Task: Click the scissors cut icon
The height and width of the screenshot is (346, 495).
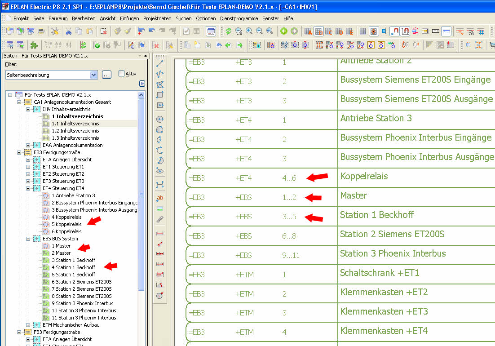Action: (x=69, y=31)
